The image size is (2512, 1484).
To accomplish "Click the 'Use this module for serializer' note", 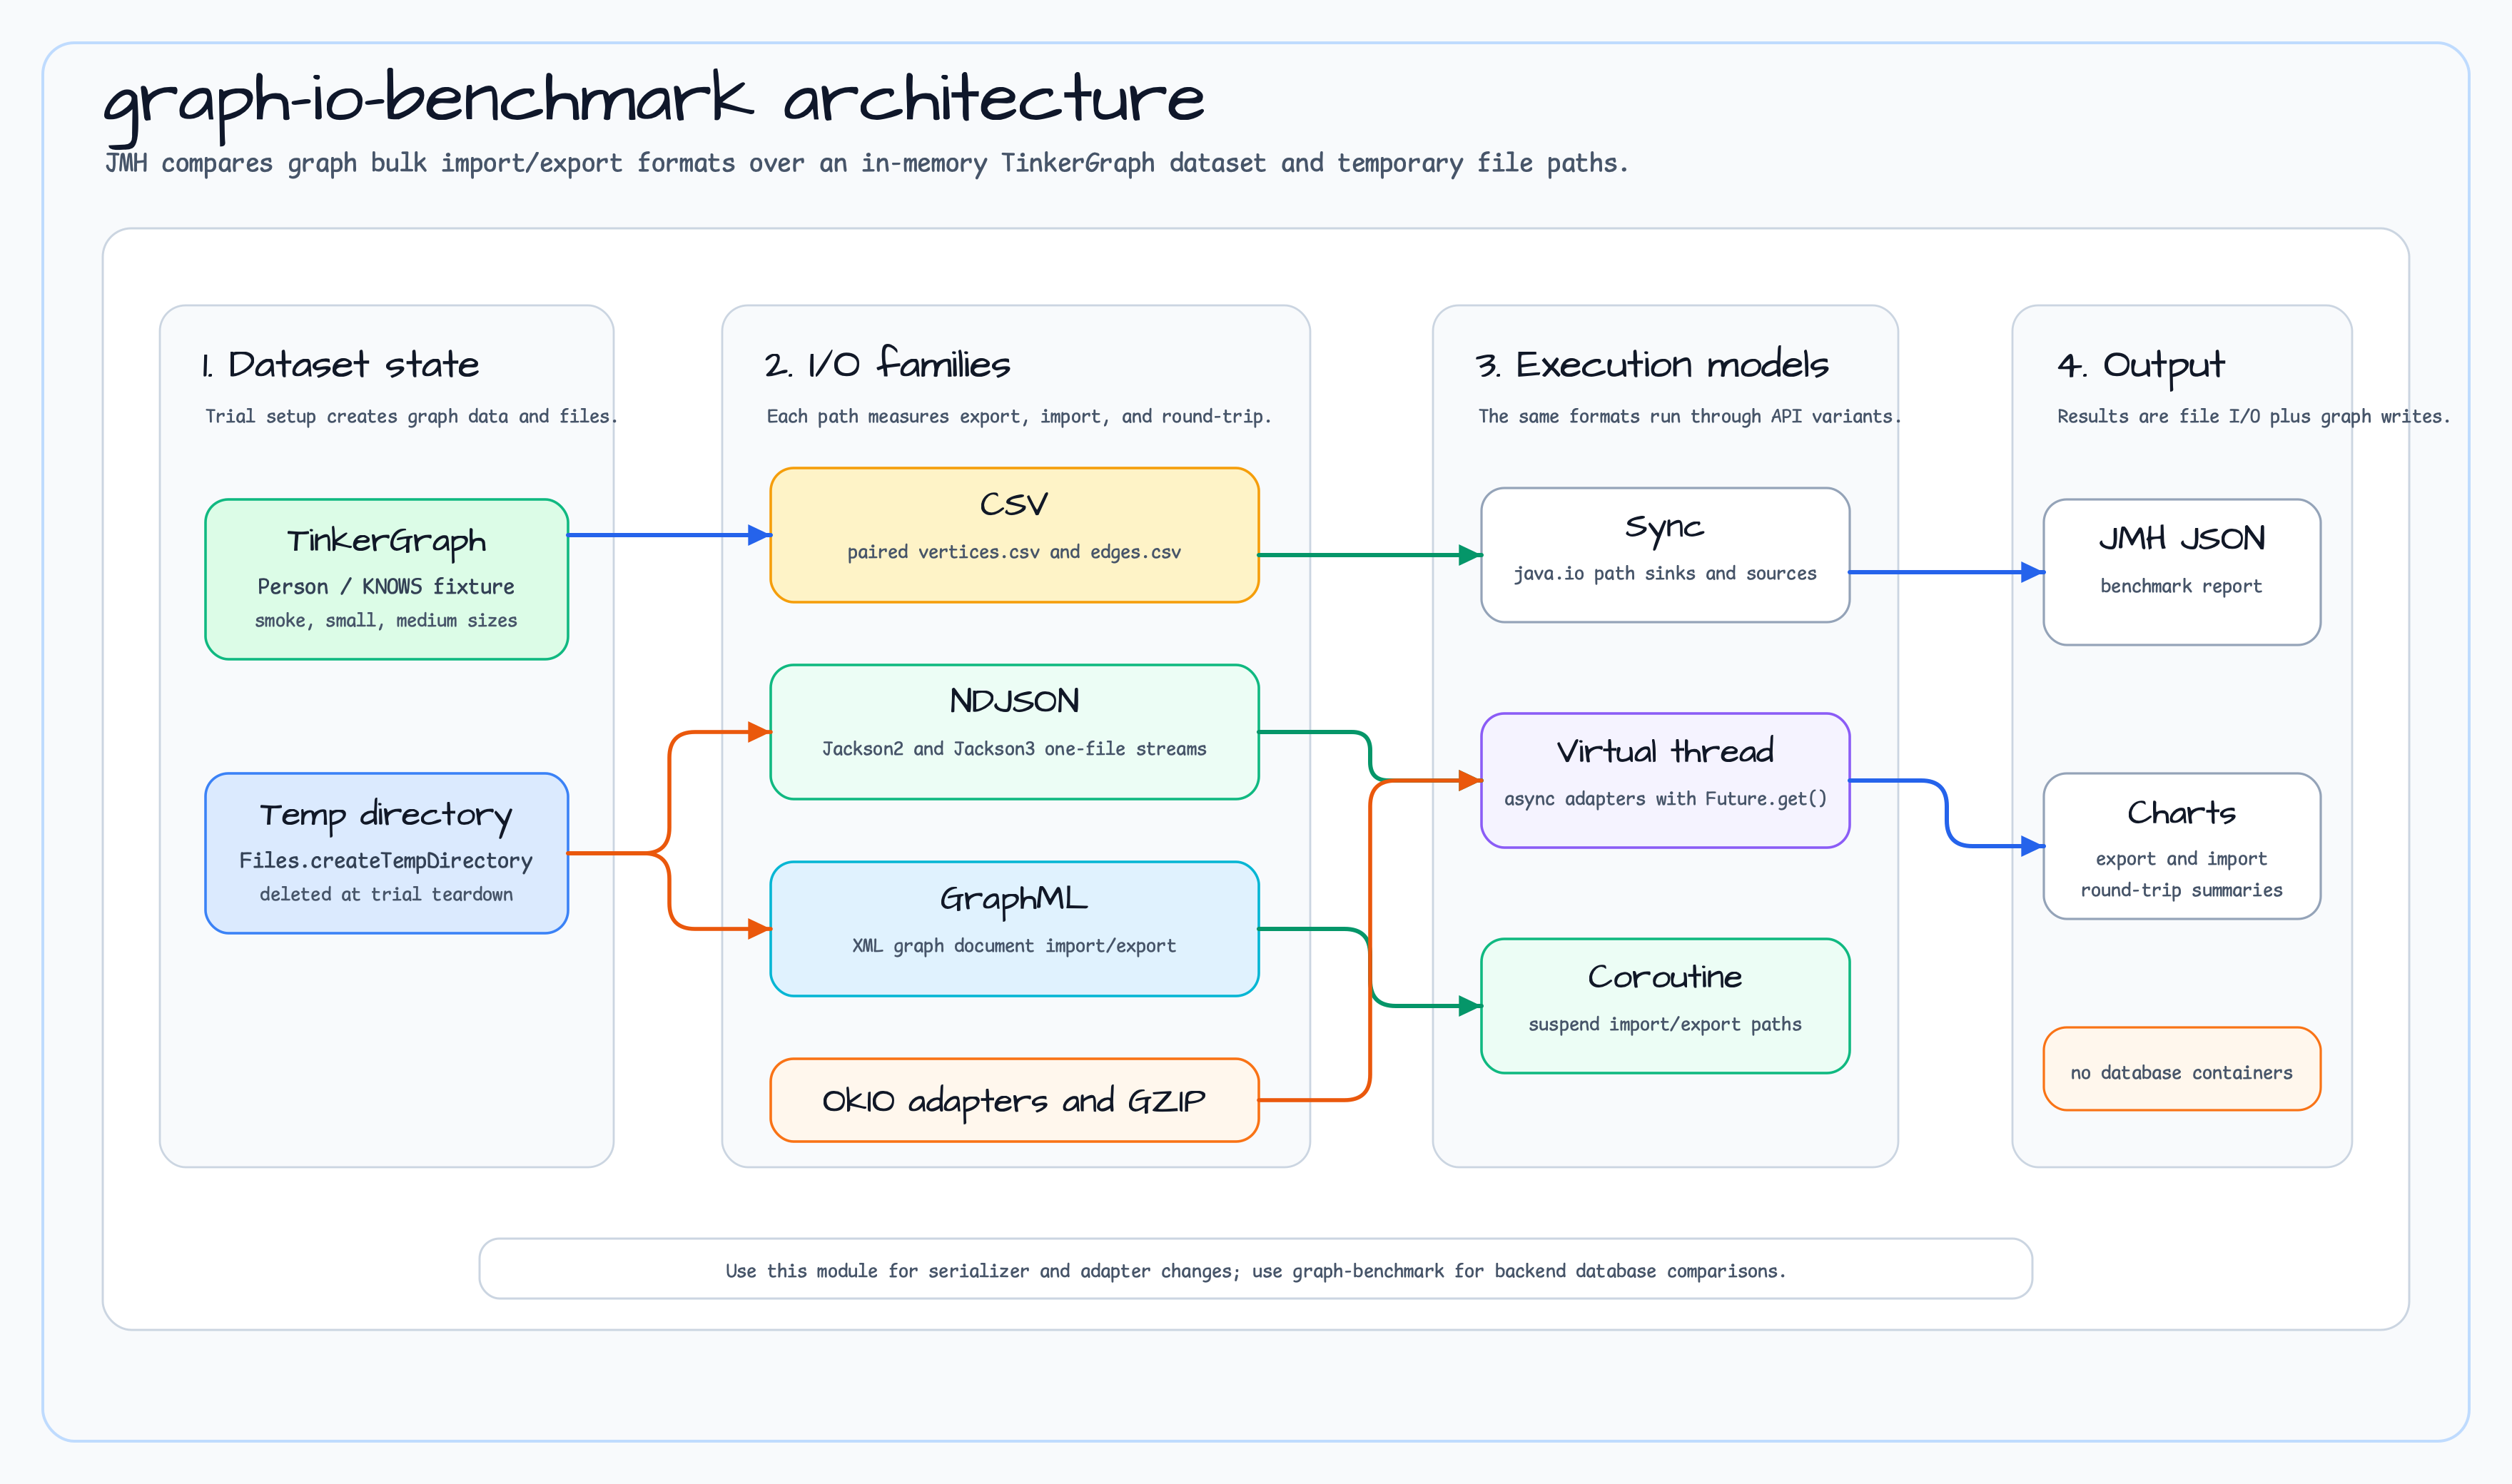I will tap(1256, 1271).
